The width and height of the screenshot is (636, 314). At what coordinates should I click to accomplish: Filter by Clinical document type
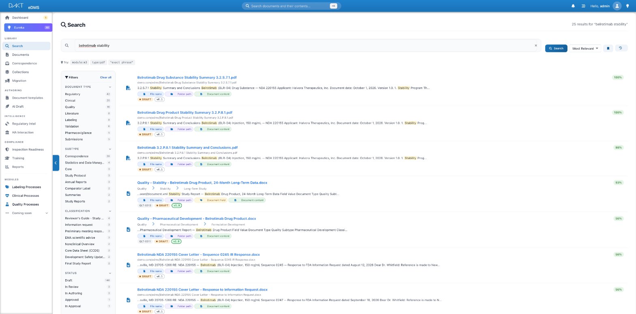(88, 101)
